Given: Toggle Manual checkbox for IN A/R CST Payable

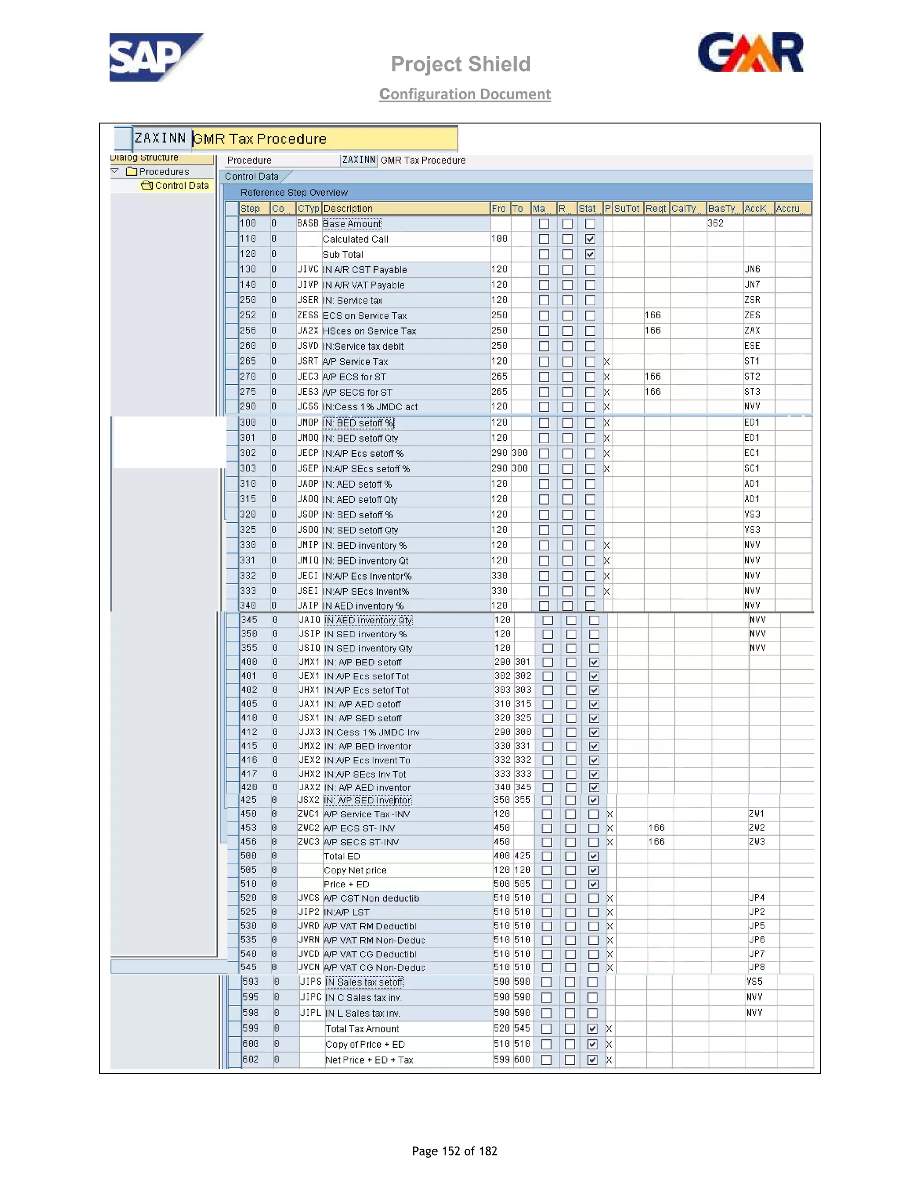Looking at the screenshot, I should pos(544,269).
